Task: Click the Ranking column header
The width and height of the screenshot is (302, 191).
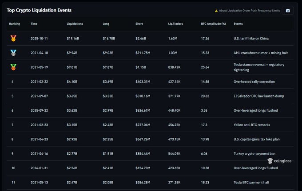Action: click(x=15, y=23)
